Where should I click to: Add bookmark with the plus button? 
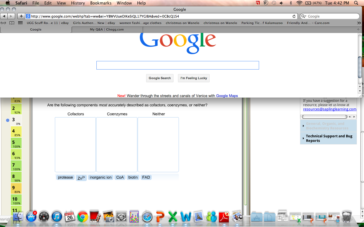pyautogui.click(x=21, y=16)
